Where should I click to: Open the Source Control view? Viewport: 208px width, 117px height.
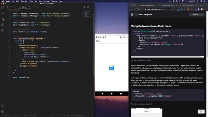point(3,19)
